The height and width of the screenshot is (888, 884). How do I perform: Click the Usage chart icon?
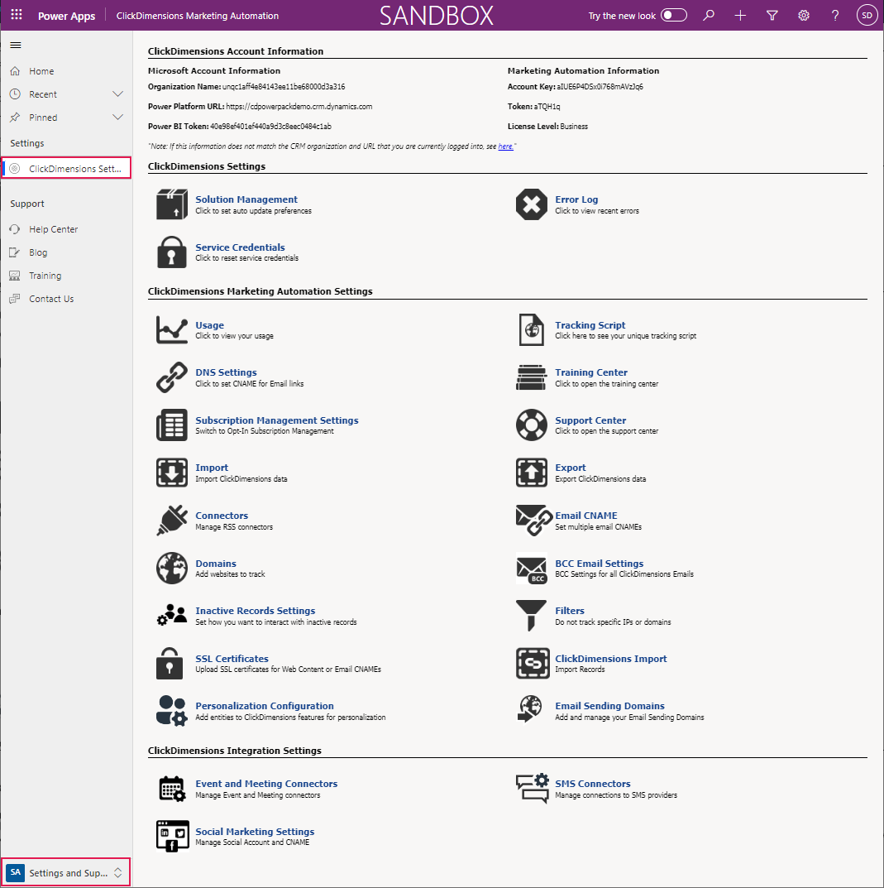(171, 329)
